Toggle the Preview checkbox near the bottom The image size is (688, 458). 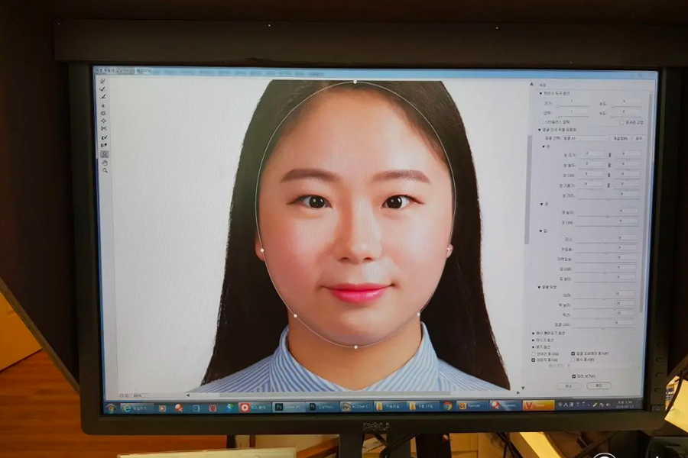point(573,376)
